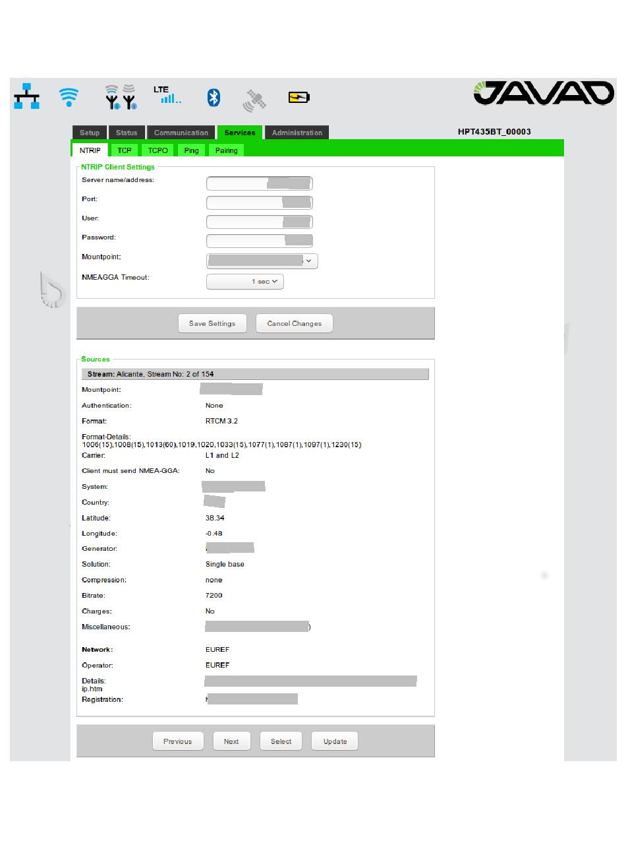Screen dimensions: 626x847
Task: Go to the Previous stream
Action: [x=178, y=741]
